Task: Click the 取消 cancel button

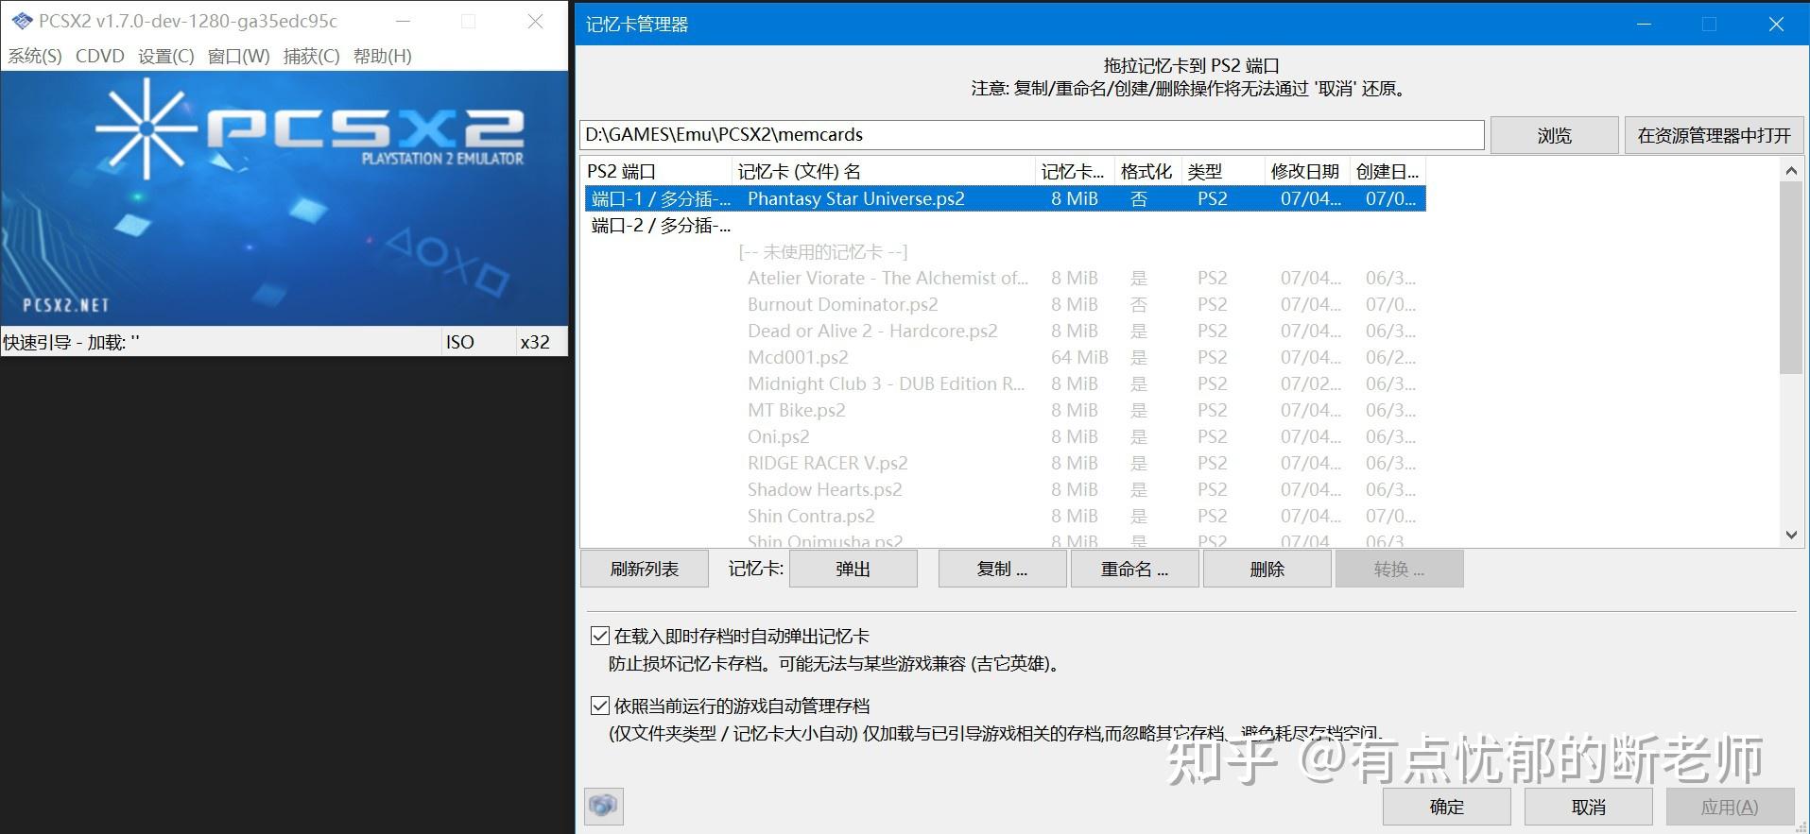Action: pos(1589,807)
